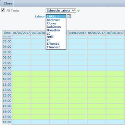Click the 12:00 time row label

coord(7,90)
